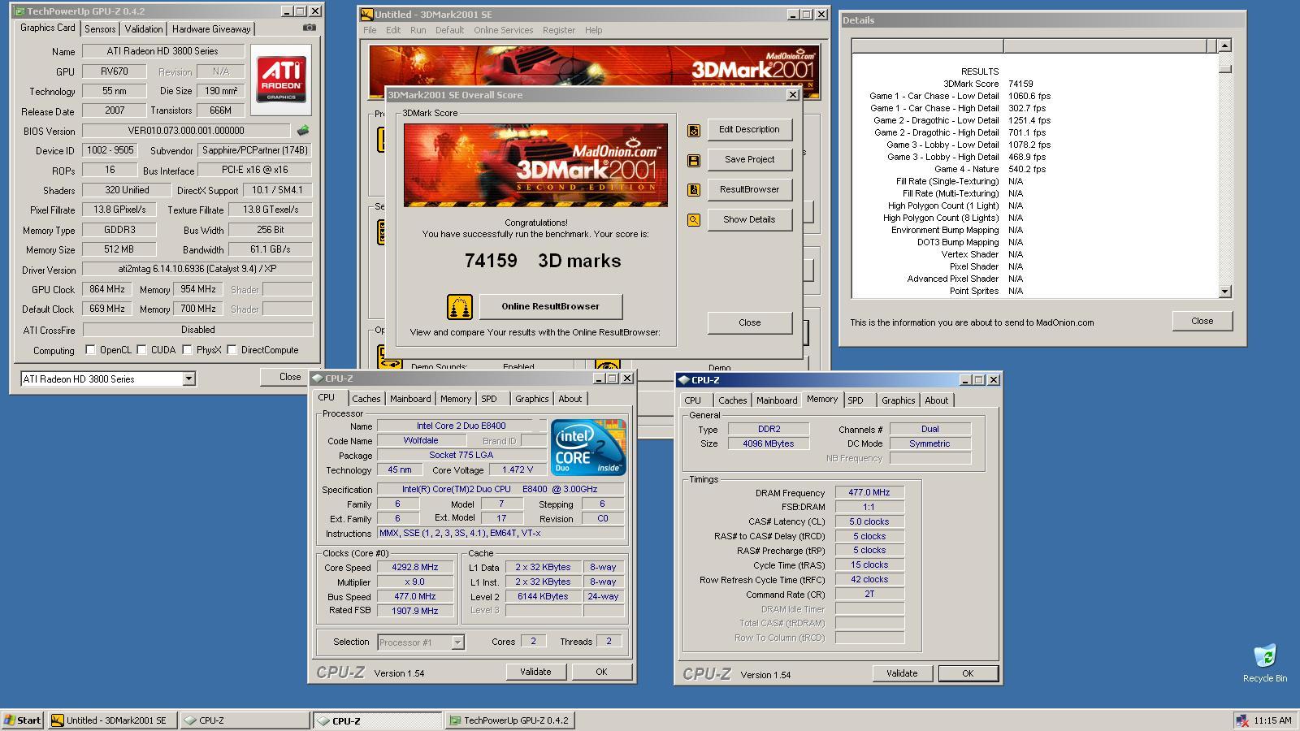Click the ResultBrowser icon
Image resolution: width=1300 pixels, height=731 pixels.
coord(694,190)
